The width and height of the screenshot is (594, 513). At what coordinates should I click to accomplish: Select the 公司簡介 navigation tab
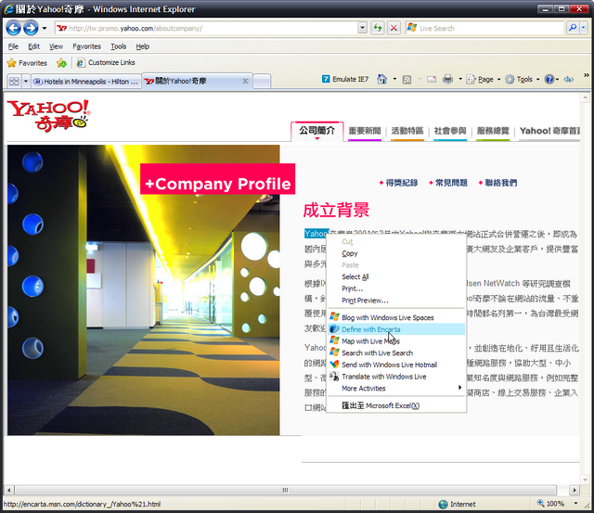click(317, 131)
